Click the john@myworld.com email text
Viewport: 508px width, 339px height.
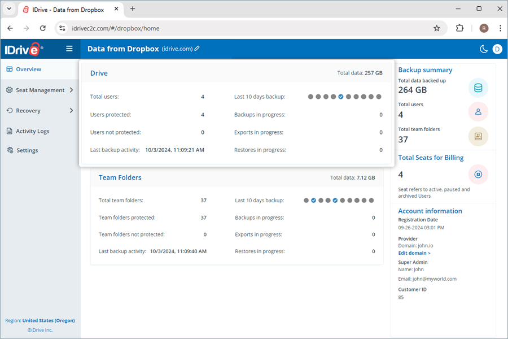[435, 279]
